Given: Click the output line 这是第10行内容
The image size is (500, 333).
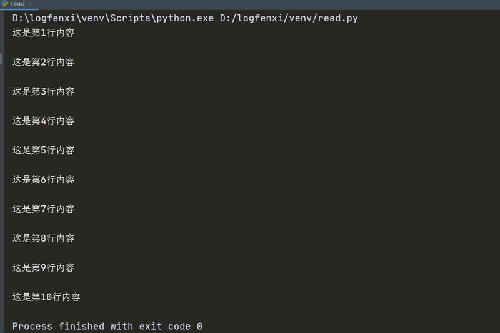Looking at the screenshot, I should [x=46, y=297].
